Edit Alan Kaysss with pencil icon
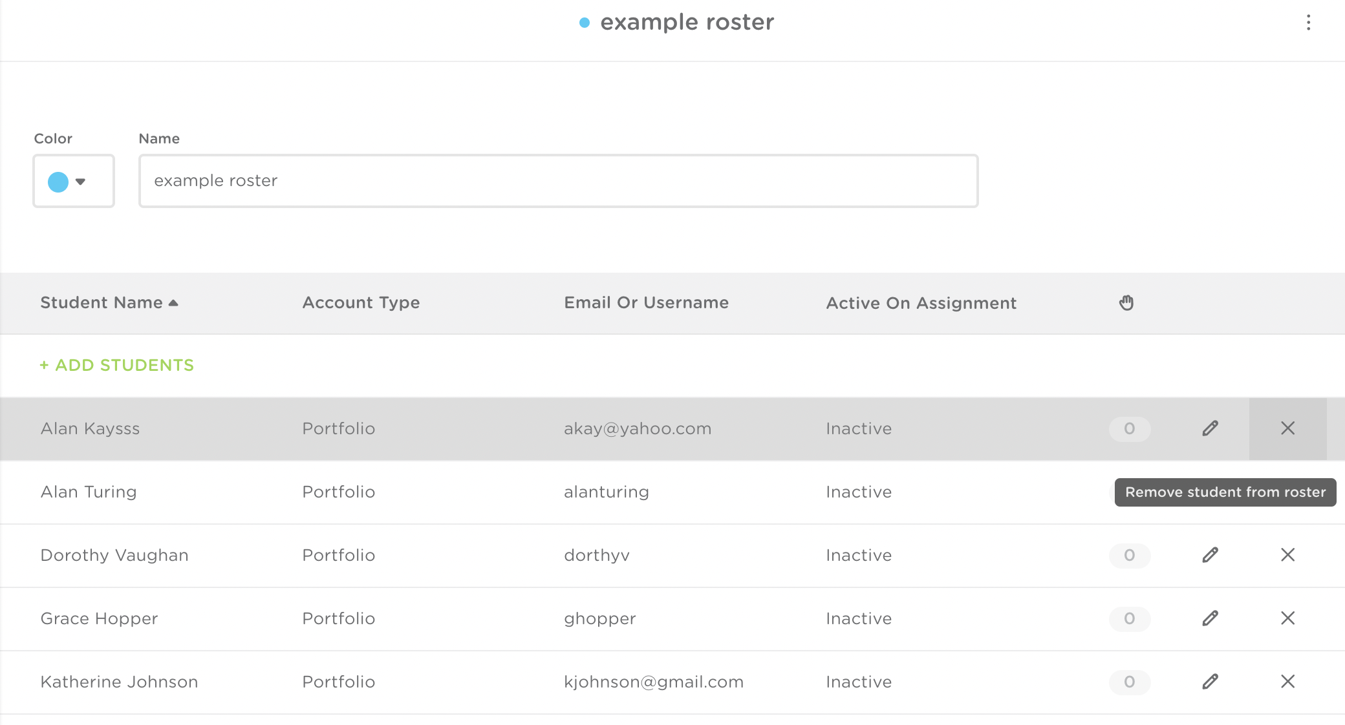 (1210, 428)
